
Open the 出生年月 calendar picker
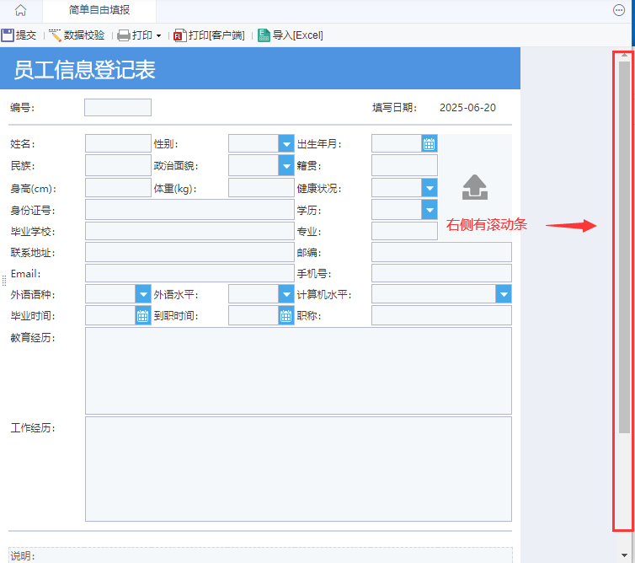point(429,143)
